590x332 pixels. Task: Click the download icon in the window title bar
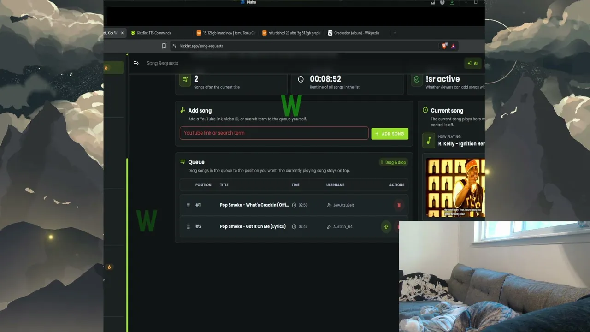[x=452, y=2]
